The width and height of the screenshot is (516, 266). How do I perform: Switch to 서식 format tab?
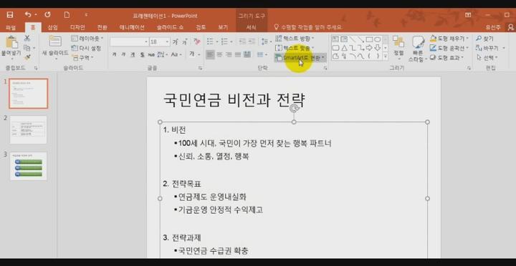coord(252,27)
